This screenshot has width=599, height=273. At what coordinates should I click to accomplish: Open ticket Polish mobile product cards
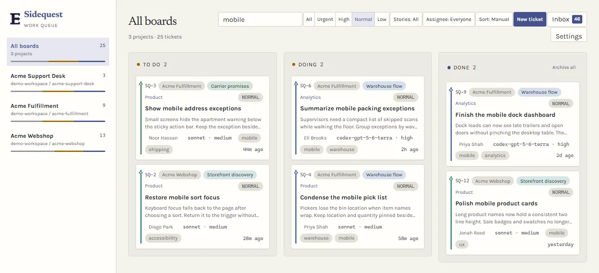pyautogui.click(x=496, y=204)
